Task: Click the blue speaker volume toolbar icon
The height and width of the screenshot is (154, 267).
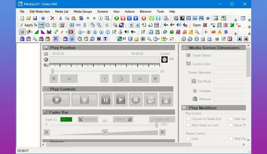Action: click(179, 25)
